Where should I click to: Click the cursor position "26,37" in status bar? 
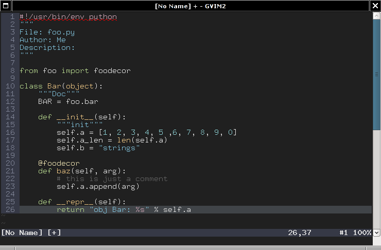pos(299,233)
